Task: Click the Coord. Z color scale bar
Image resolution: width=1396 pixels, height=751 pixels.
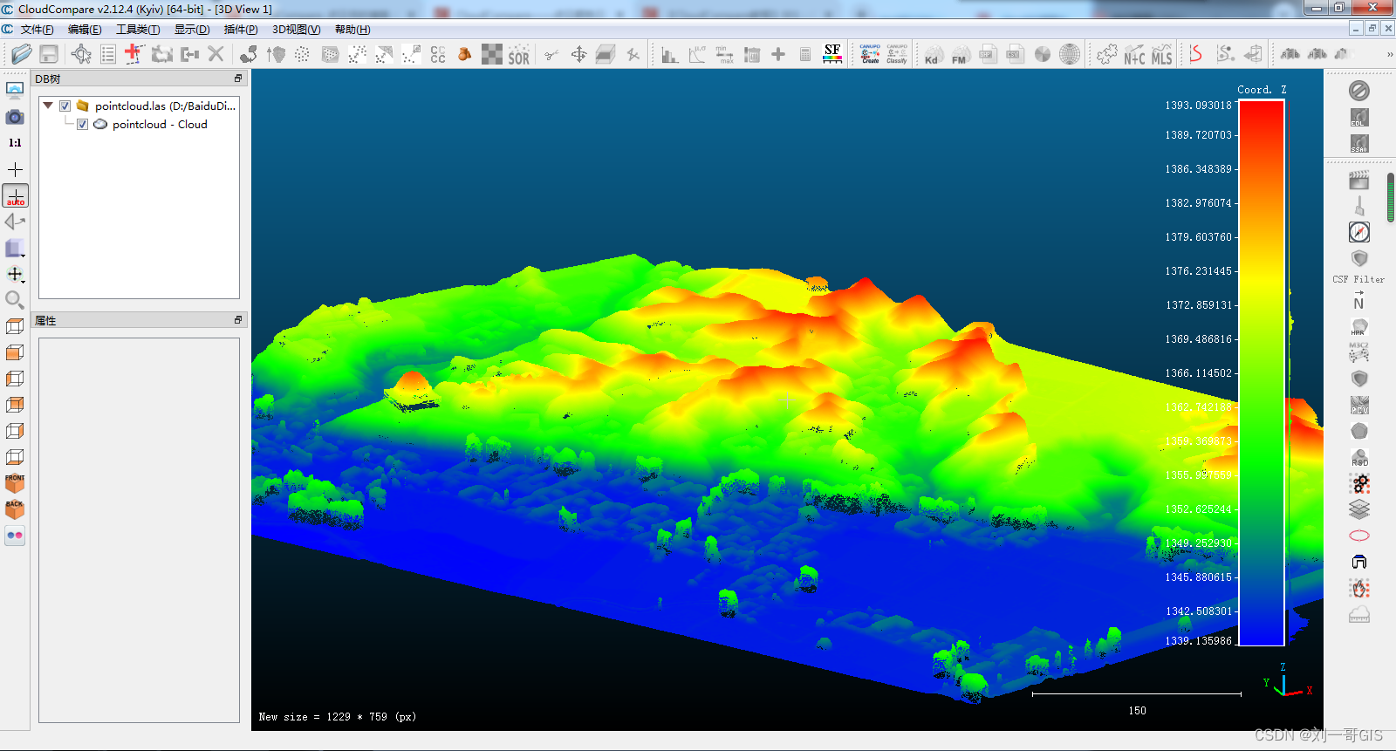Action: 1262,372
